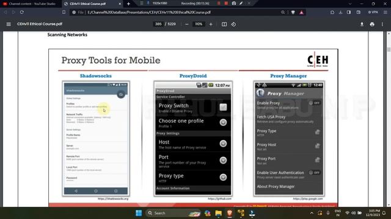Edit Proxy Host in Proxy Manager
This screenshot has width=391, height=219.
click(317, 146)
